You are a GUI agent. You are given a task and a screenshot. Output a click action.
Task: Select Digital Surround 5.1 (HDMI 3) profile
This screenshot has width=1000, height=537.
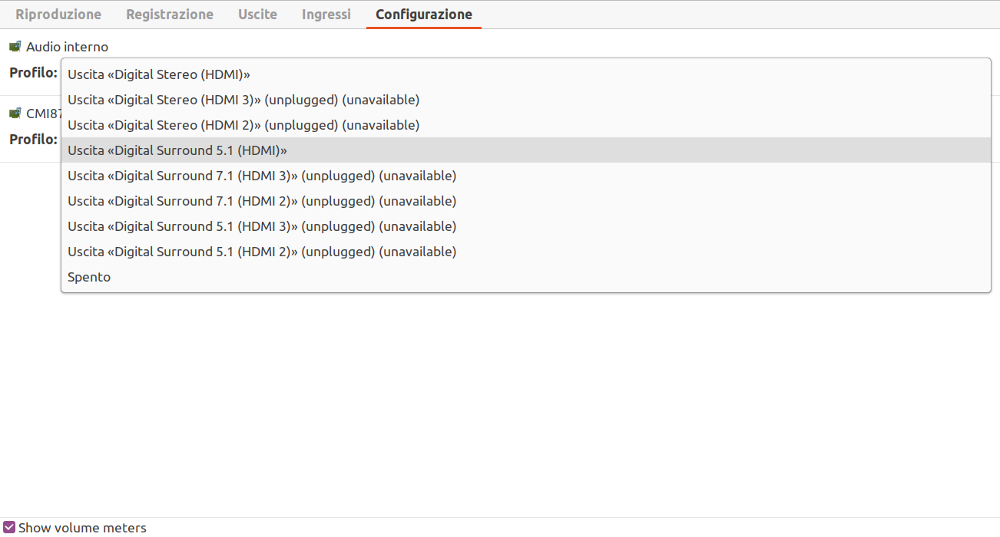pos(526,226)
